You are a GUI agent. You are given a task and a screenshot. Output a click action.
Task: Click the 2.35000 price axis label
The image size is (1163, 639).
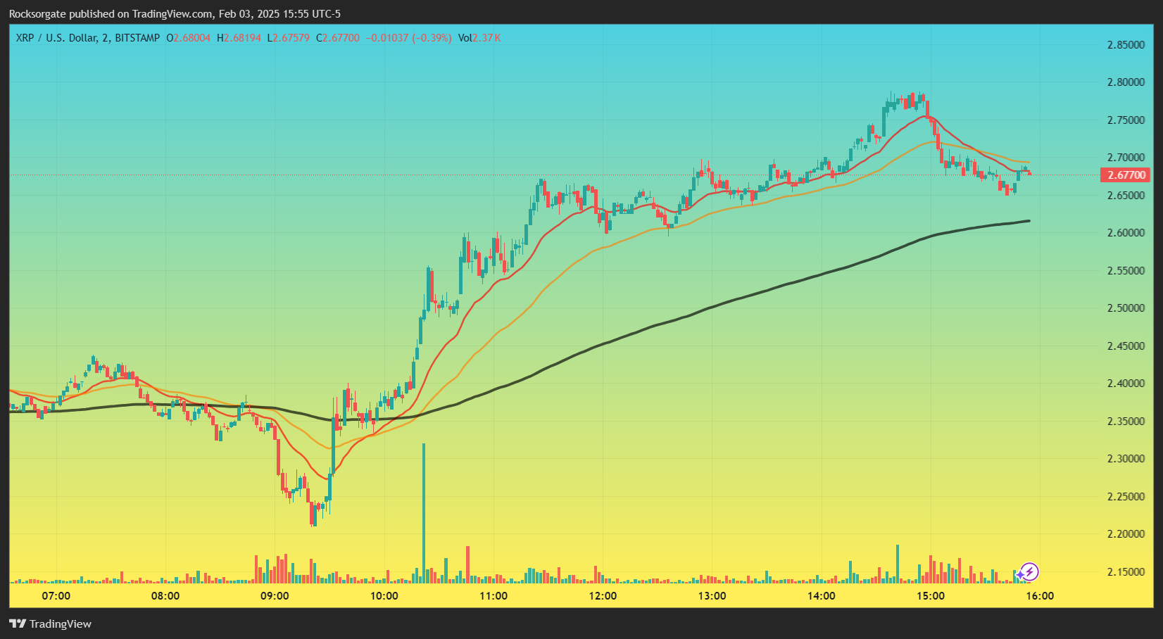(x=1126, y=421)
